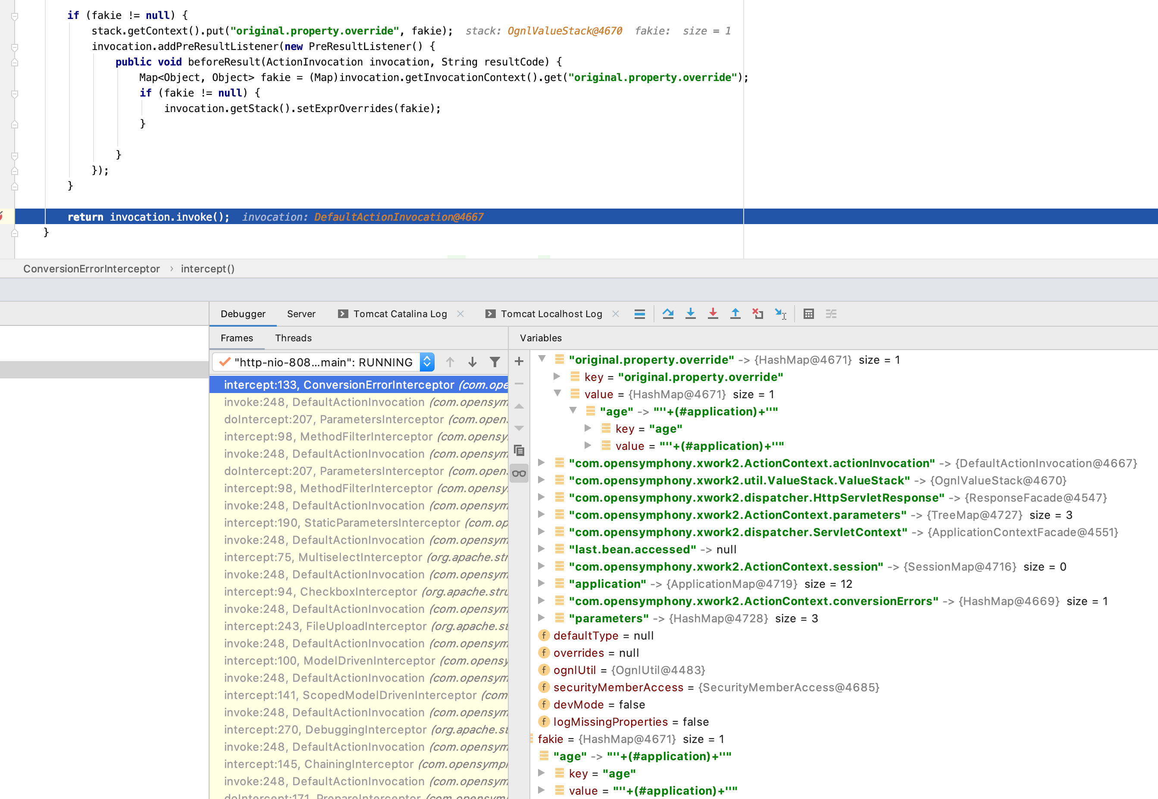The height and width of the screenshot is (799, 1158).
Task: Select frame intercept:100, ModelDrivenInterceptor
Action: 359,660
